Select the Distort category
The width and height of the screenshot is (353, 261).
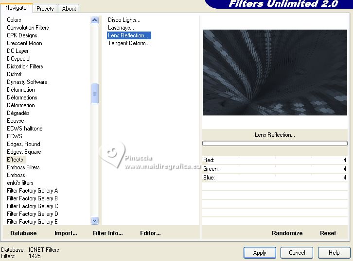point(14,74)
